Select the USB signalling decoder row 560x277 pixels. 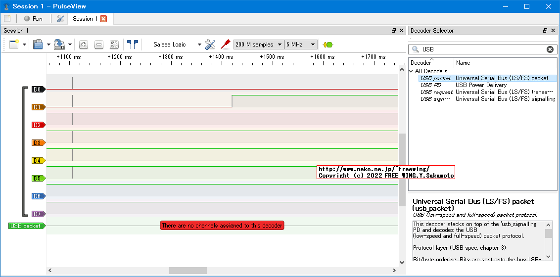[x=488, y=99]
